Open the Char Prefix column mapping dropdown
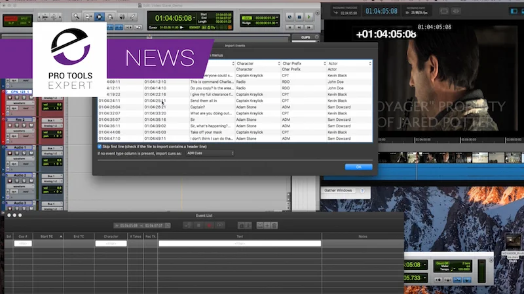524x294 pixels. (304, 63)
